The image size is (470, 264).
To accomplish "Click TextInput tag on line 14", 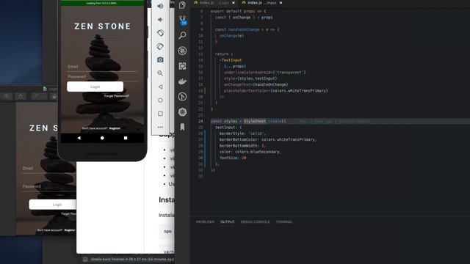I will (x=231, y=60).
